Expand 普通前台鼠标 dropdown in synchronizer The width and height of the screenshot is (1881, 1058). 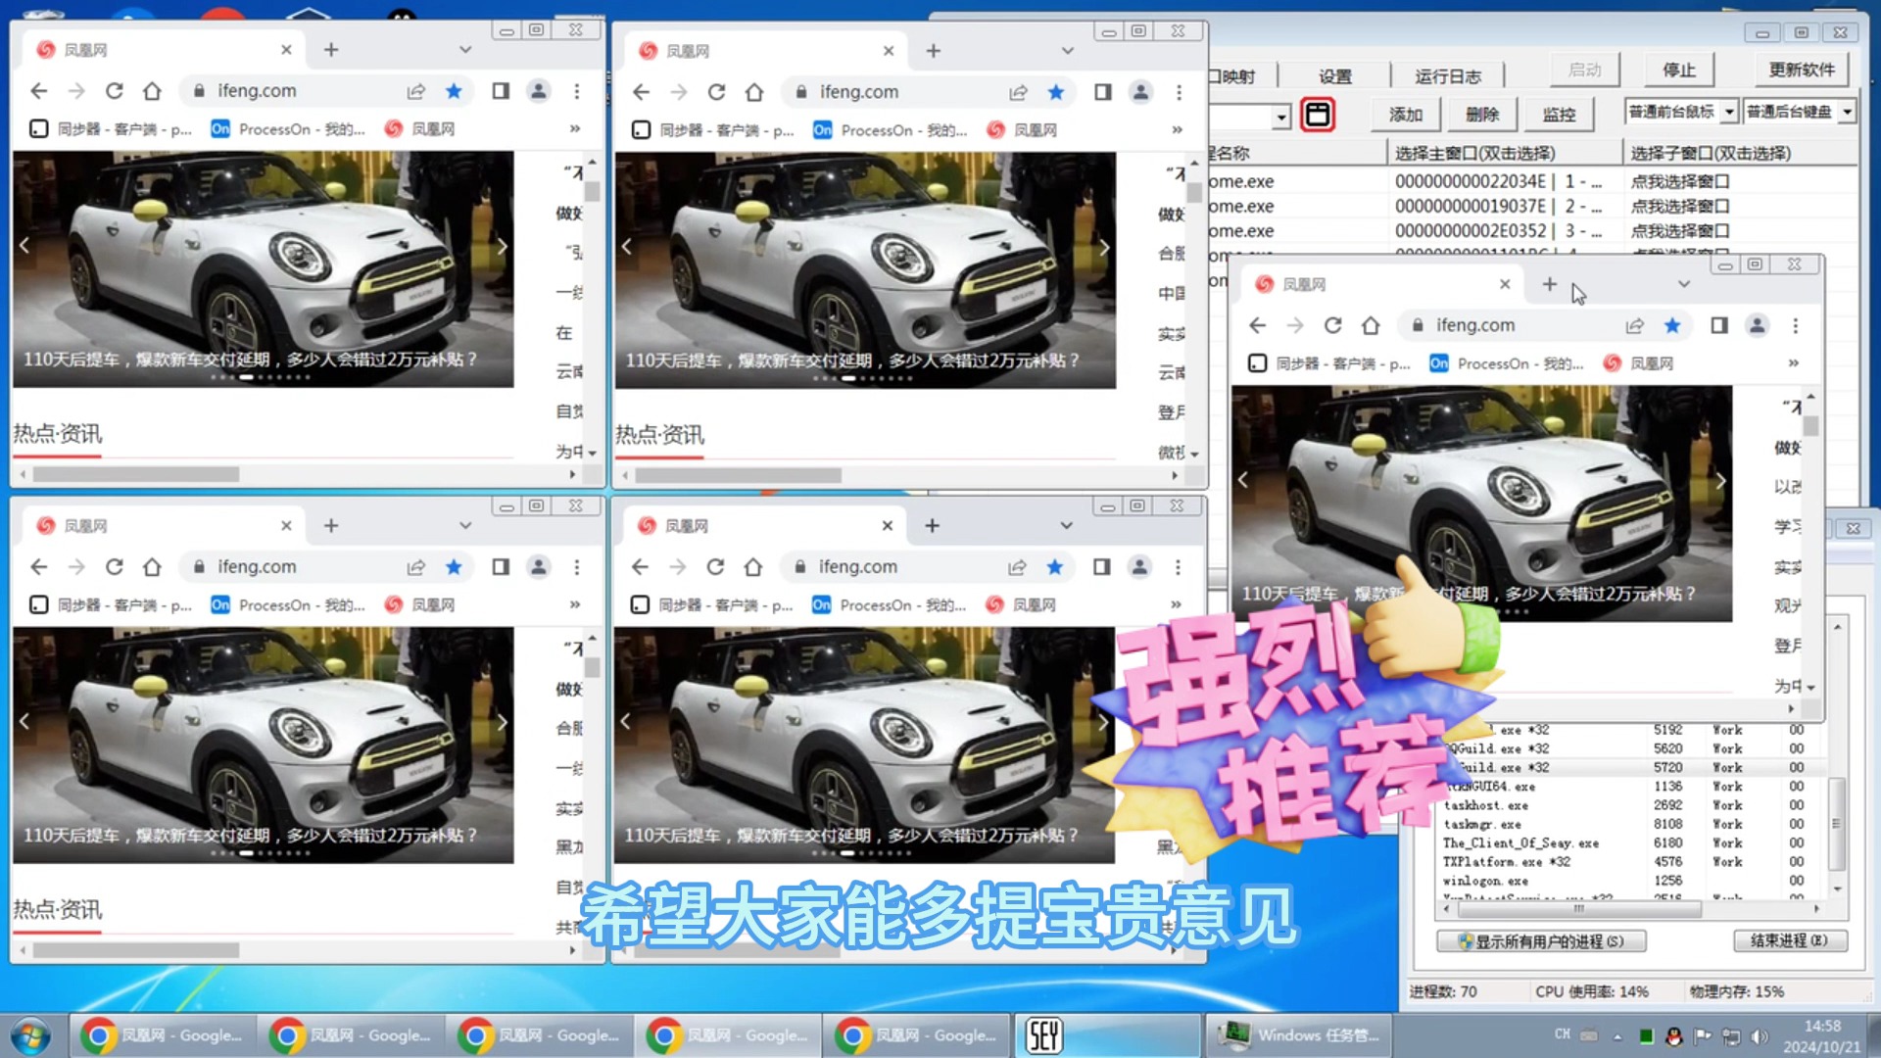[x=1729, y=112]
